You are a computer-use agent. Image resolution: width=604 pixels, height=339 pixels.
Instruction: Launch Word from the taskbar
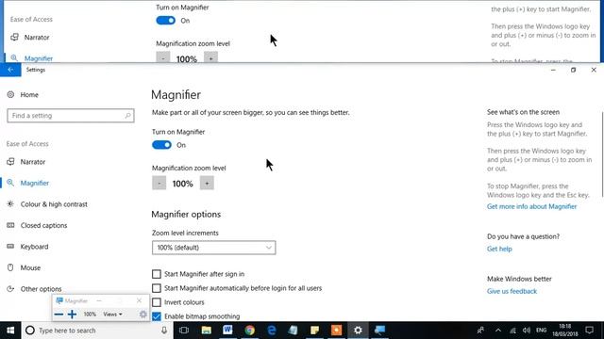coord(227,331)
